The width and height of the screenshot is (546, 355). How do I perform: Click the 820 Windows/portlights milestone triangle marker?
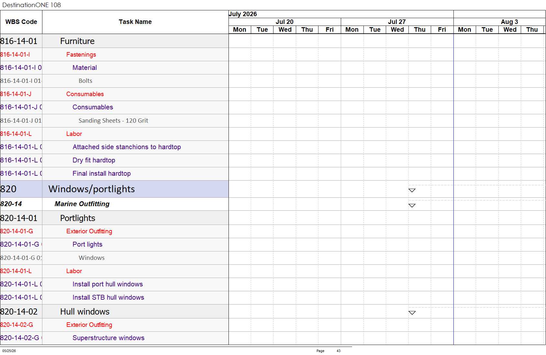pos(412,190)
